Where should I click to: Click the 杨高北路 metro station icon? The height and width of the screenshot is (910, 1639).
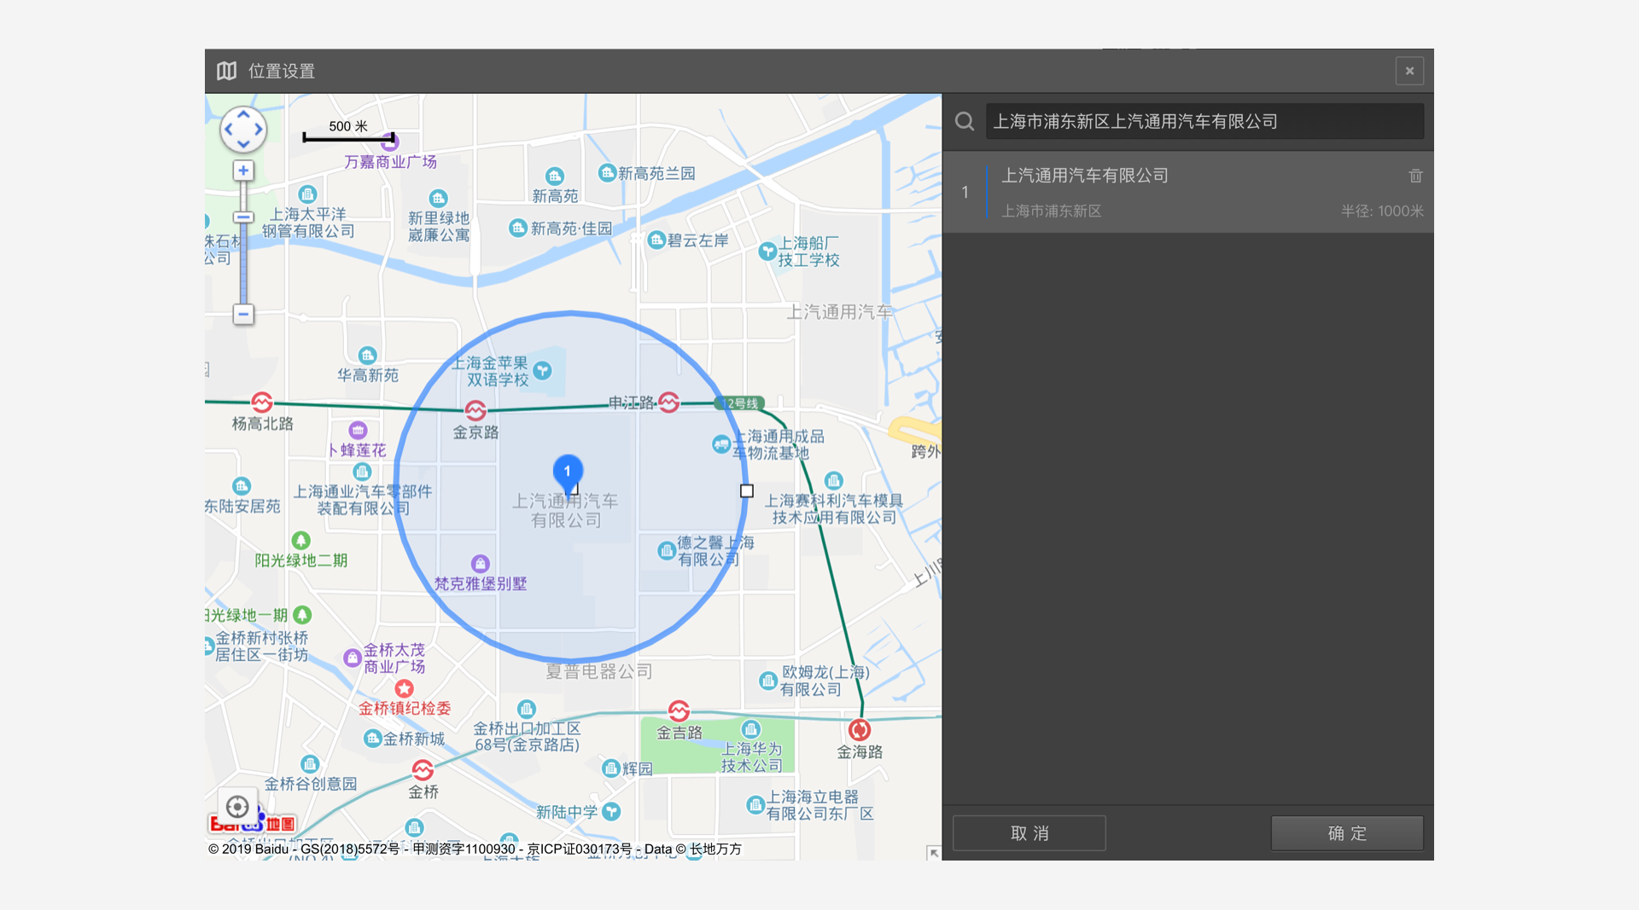click(262, 403)
